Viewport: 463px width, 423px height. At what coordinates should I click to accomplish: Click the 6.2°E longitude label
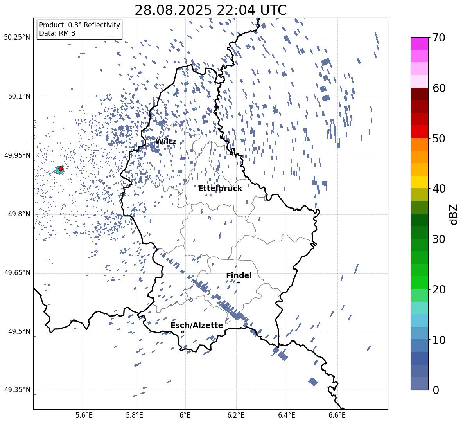tap(236, 415)
